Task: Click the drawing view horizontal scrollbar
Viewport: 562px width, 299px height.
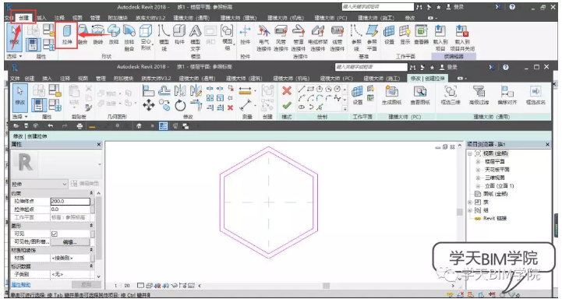Action: (326, 286)
